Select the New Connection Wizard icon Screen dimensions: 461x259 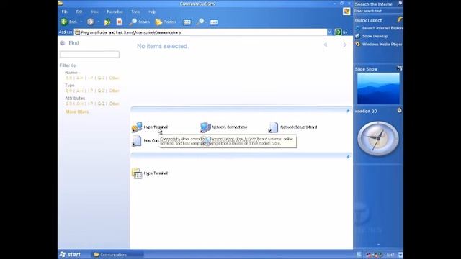pos(137,141)
